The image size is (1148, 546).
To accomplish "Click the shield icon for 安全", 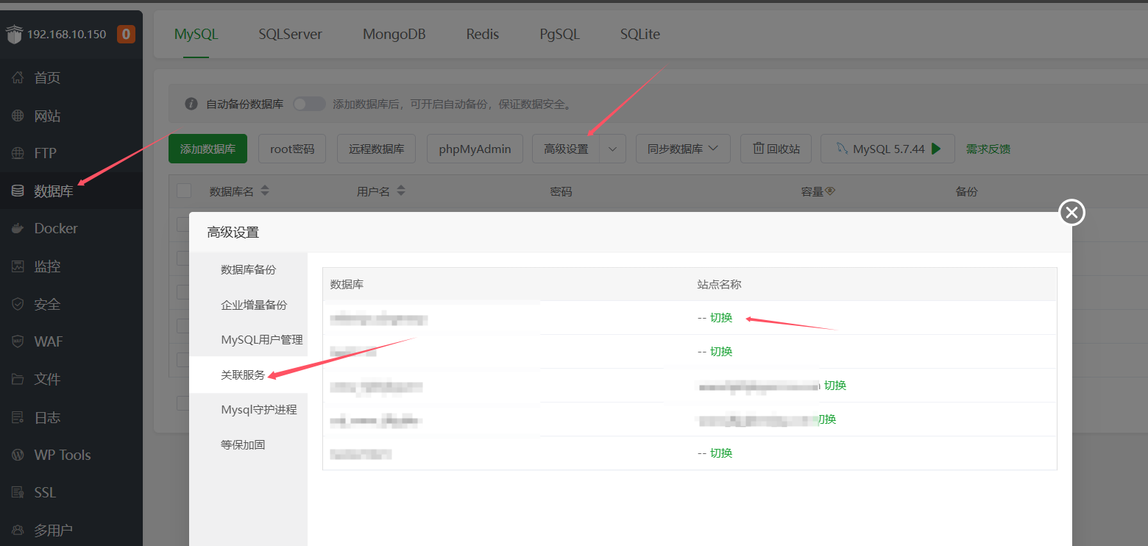I will tap(18, 304).
